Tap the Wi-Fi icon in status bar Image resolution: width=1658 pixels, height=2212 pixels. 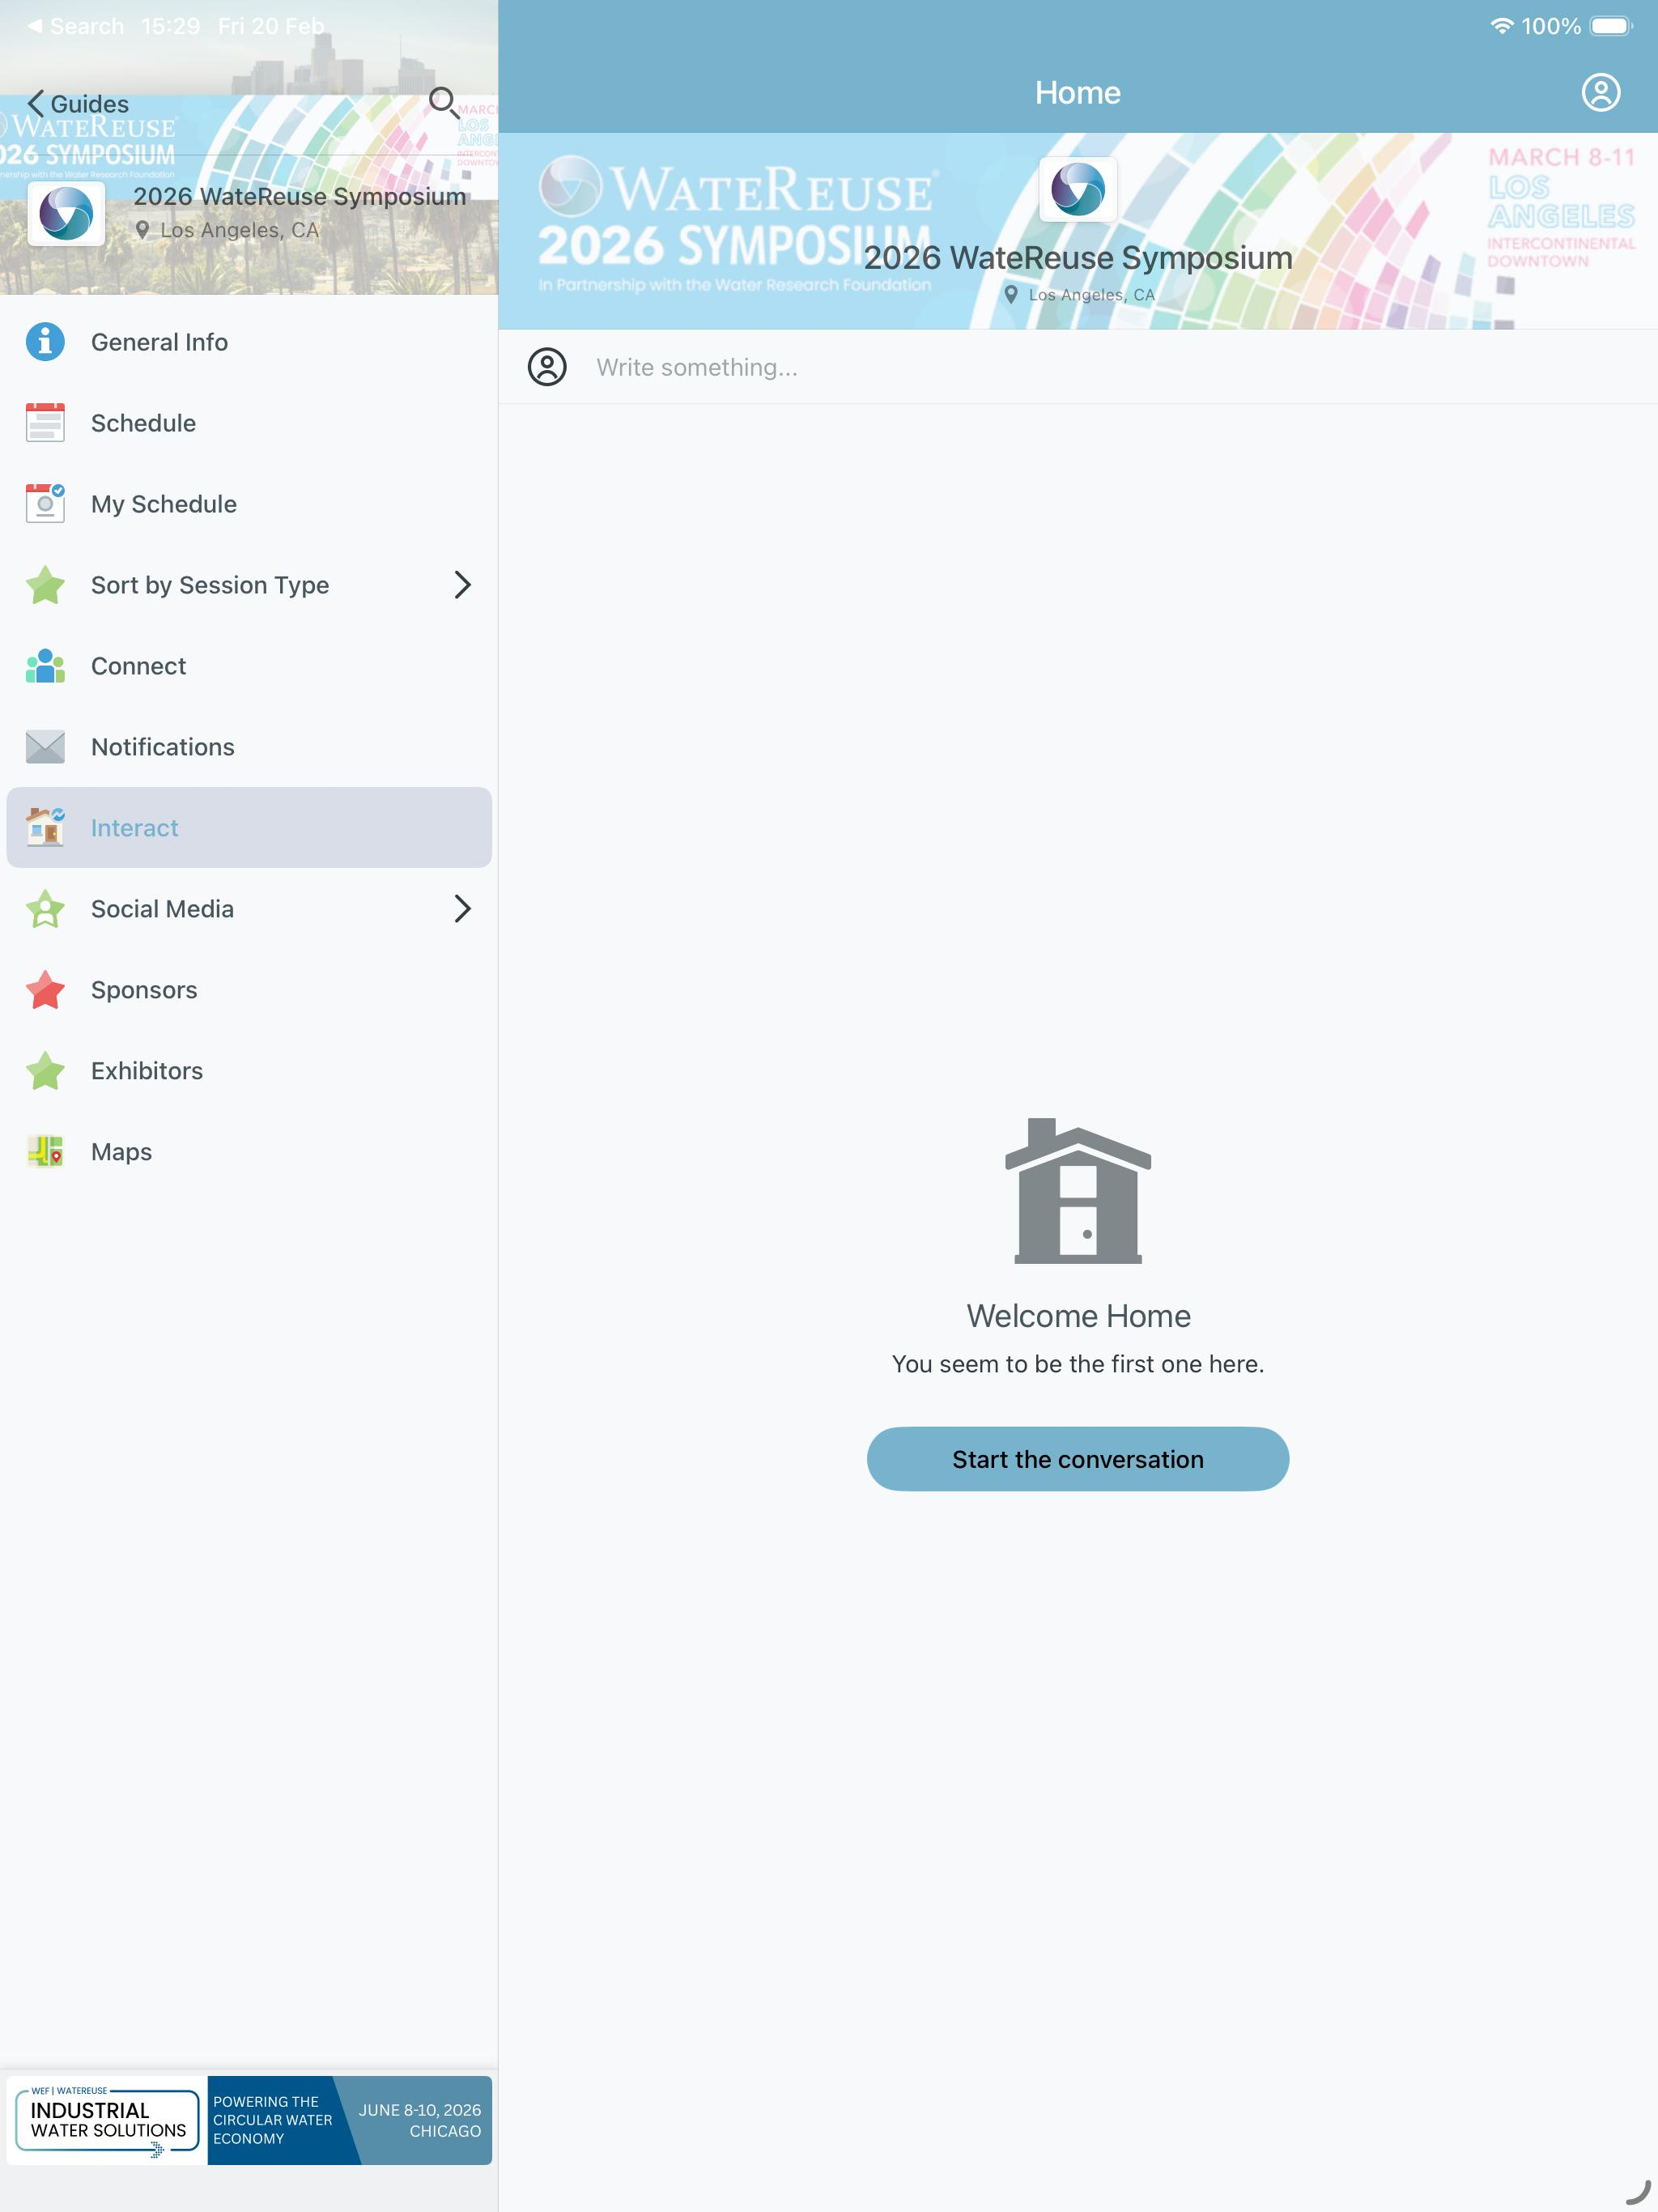(x=1500, y=26)
